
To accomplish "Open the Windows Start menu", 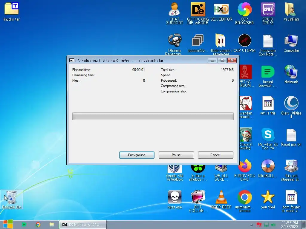I will click(x=8, y=224).
